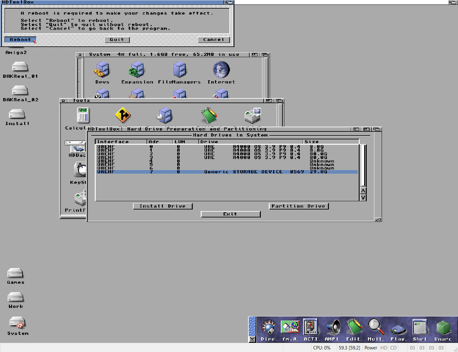Select the unknown drive at address 6
458x352 pixels.
(x=227, y=168)
